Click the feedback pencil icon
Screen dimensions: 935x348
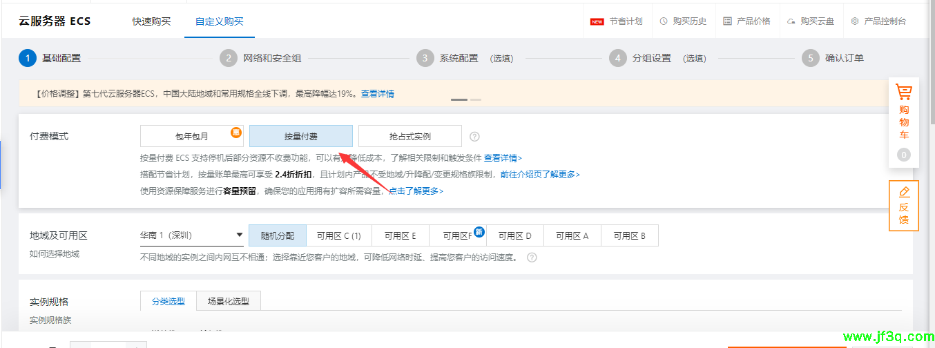903,191
